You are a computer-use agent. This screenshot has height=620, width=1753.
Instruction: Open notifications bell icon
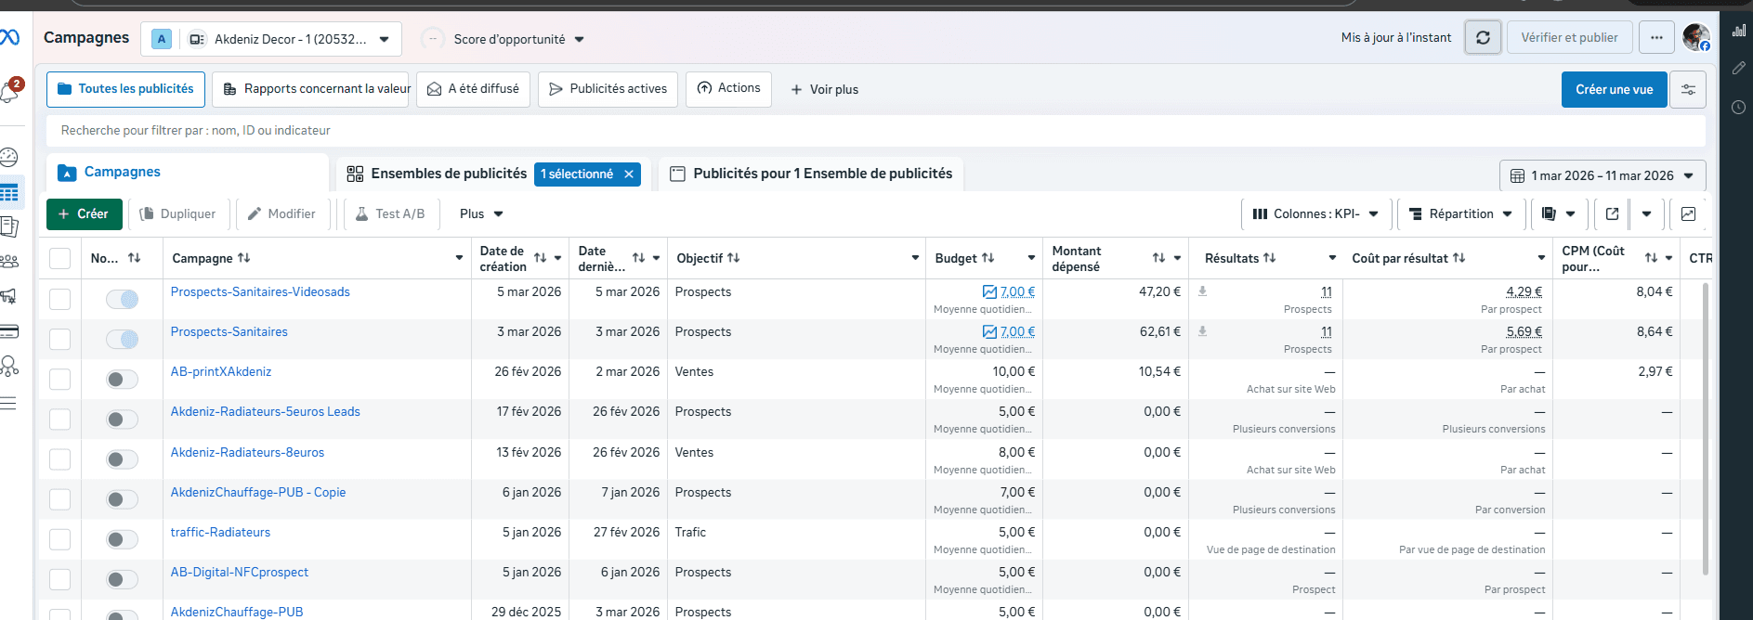pyautogui.click(x=9, y=92)
